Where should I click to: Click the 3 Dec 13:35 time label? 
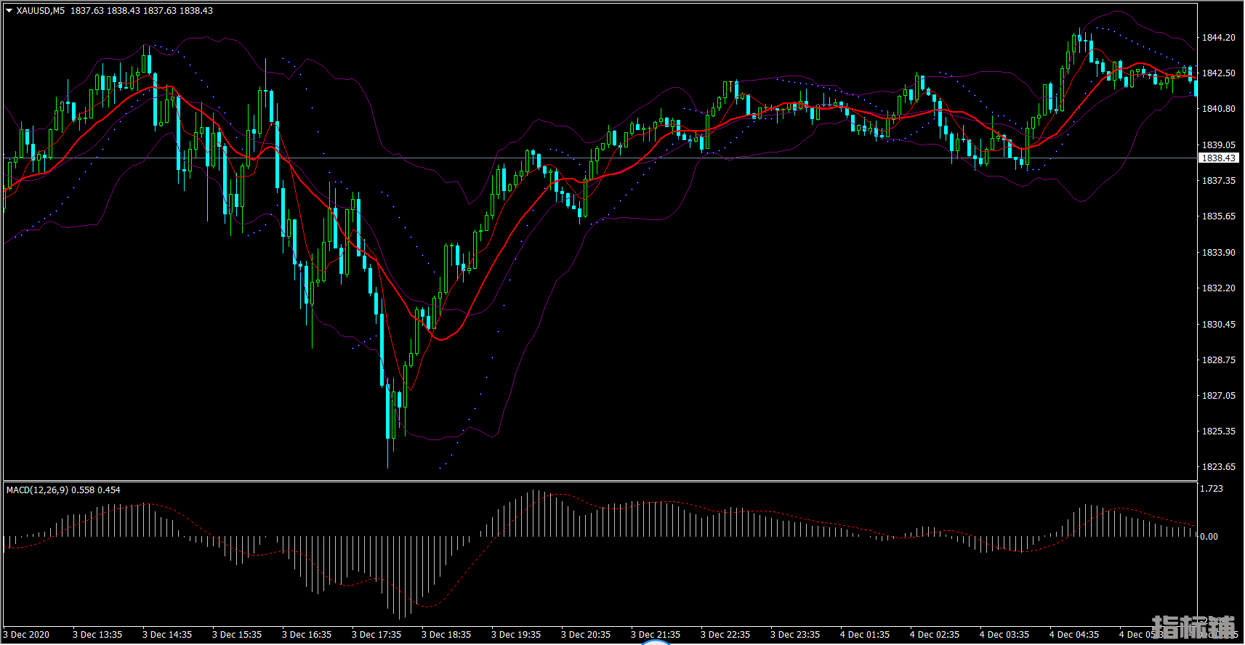point(97,635)
